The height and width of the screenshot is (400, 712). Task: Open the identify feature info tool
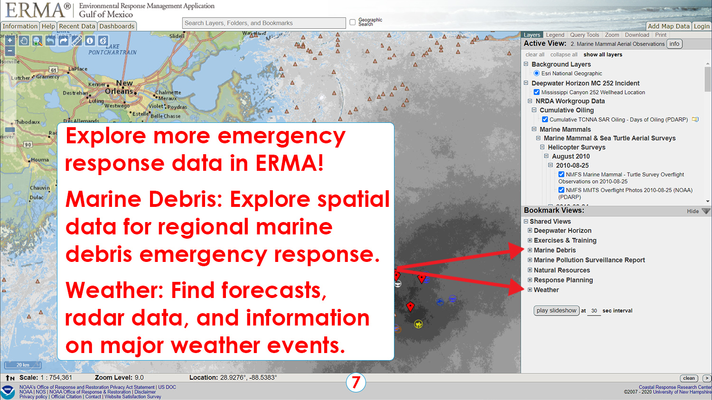click(x=90, y=41)
